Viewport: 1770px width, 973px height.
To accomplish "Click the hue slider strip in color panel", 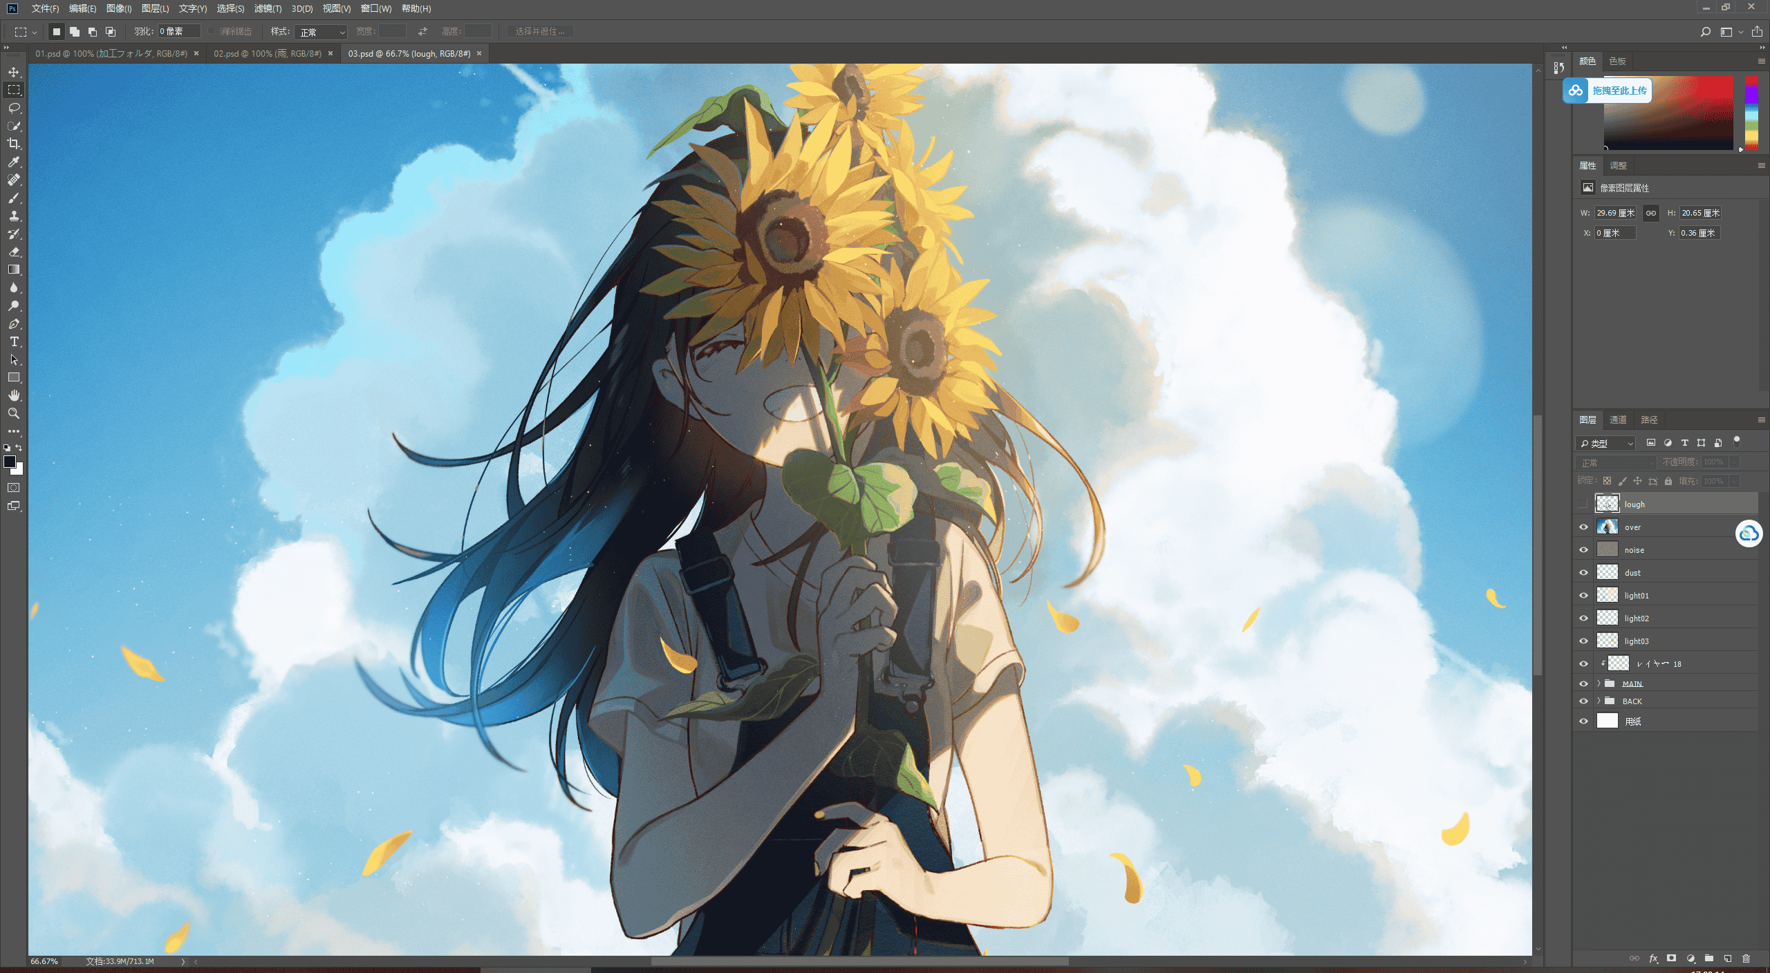I will 1751,113.
